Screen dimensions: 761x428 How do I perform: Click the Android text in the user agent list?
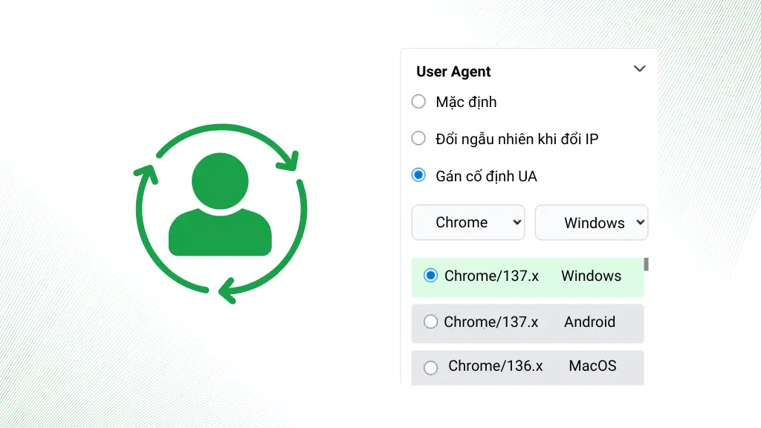[x=589, y=322]
